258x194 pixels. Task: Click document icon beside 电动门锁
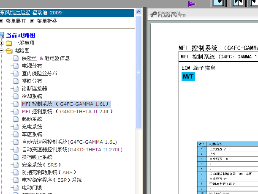tap(16, 187)
